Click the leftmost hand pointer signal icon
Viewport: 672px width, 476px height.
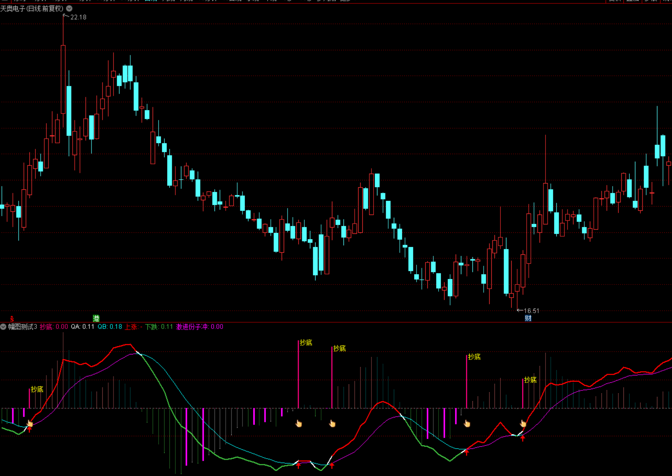click(x=30, y=424)
